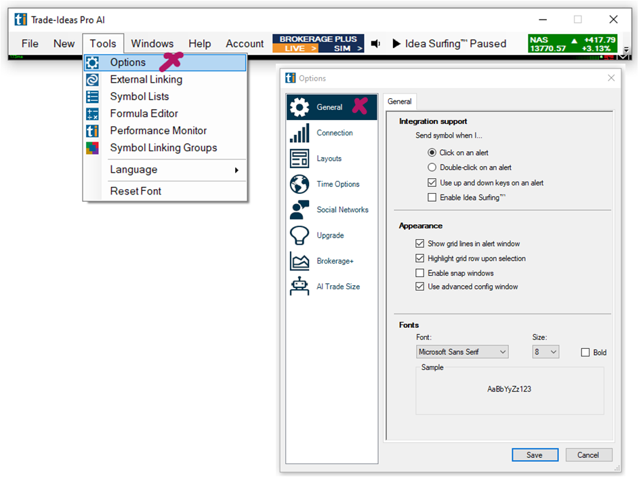Image resolution: width=639 pixels, height=479 pixels.
Task: Open the New menu
Action: [x=64, y=43]
